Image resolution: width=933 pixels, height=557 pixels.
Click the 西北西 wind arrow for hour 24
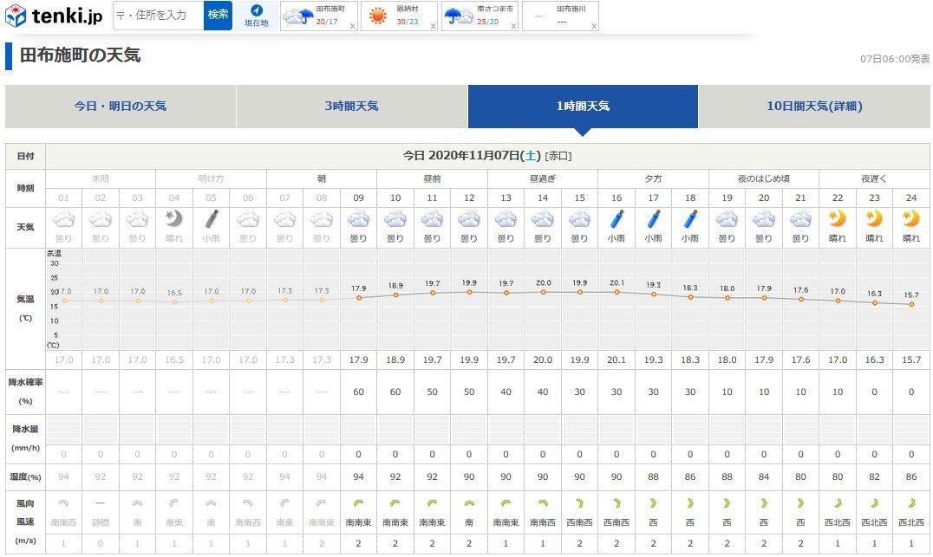pyautogui.click(x=911, y=503)
